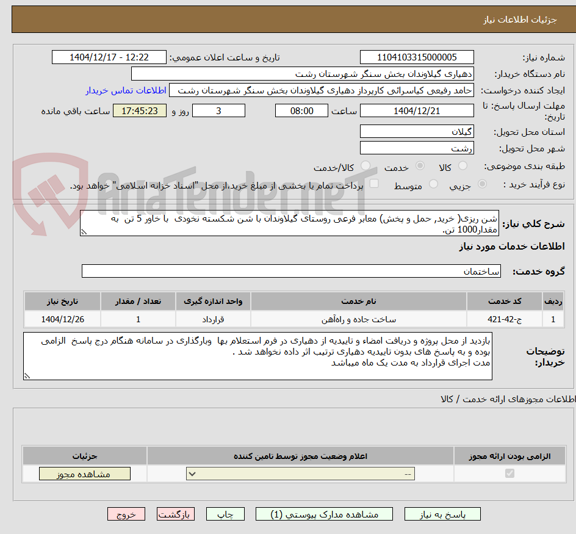Click the deadline date 1404/12/21 field
The image size is (576, 534).
417,110
